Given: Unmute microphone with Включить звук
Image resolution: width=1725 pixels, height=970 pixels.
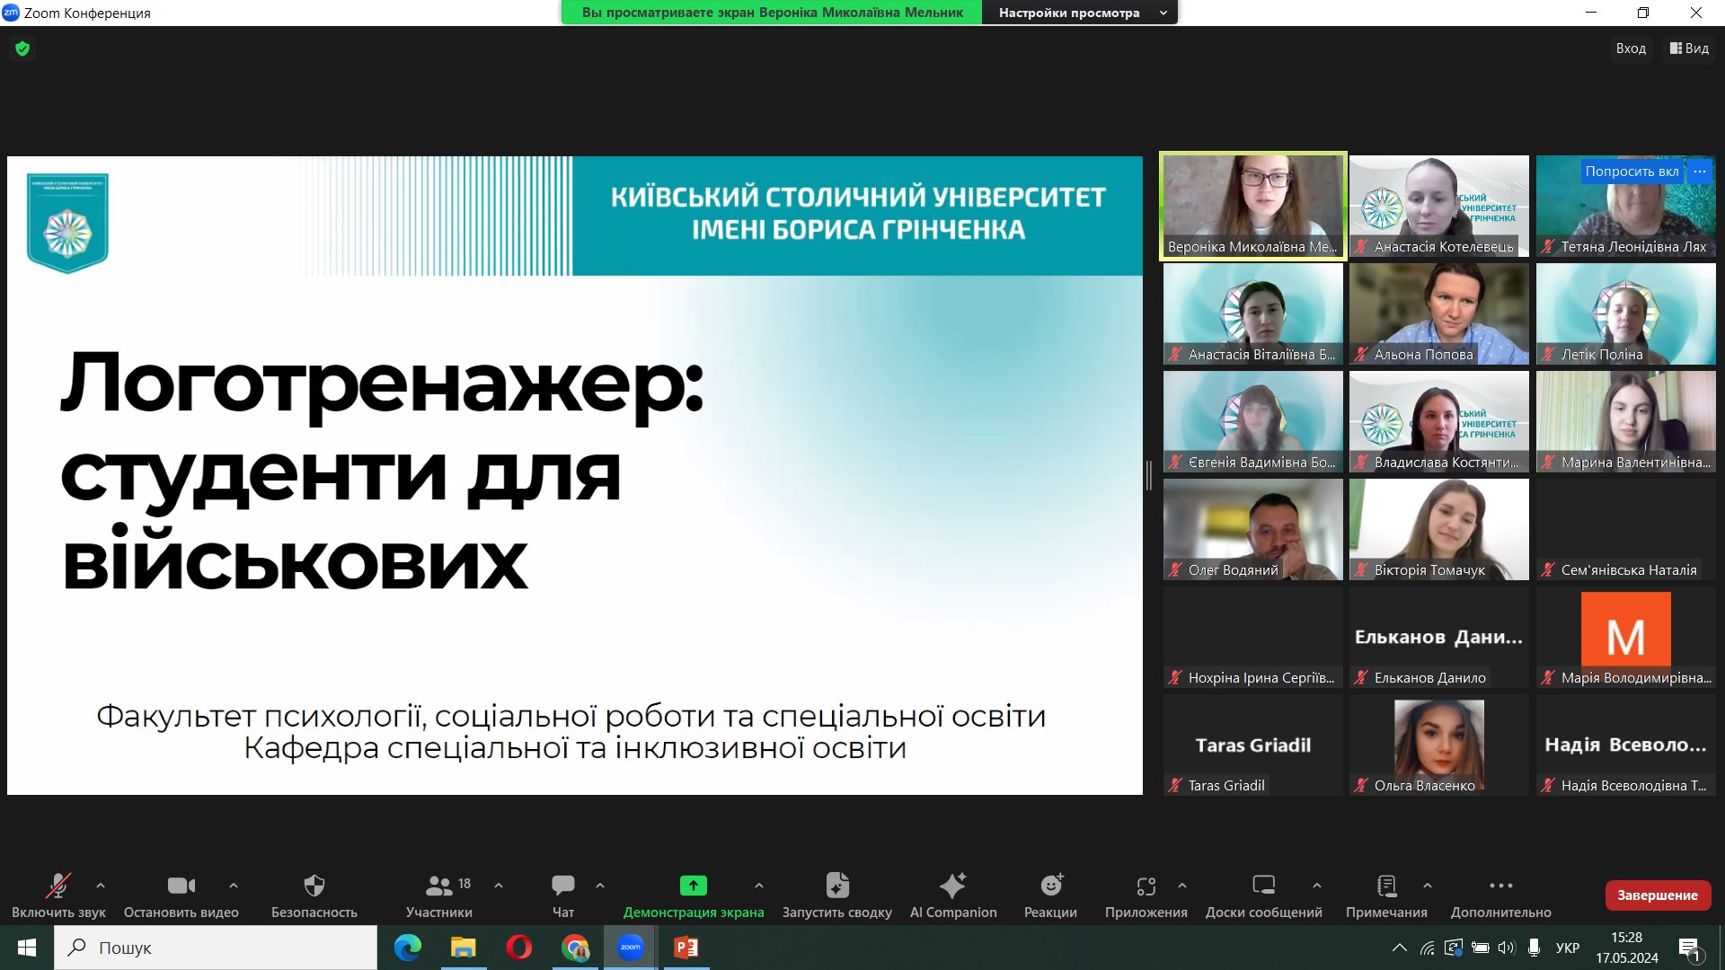Looking at the screenshot, I should coord(58,886).
